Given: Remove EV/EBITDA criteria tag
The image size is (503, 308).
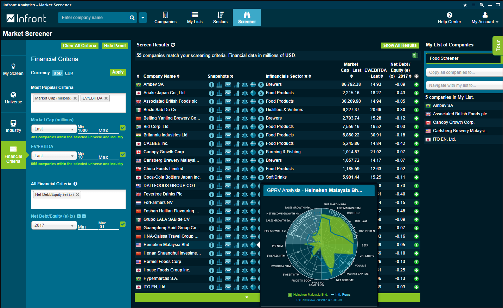Looking at the screenshot, I should (106, 98).
